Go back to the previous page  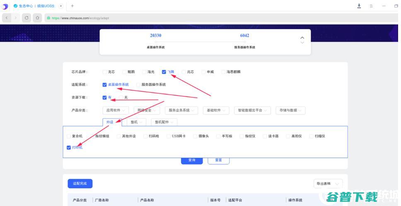pos(6,18)
